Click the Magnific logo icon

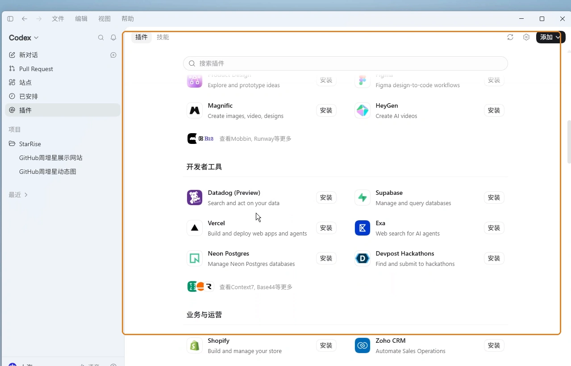click(195, 110)
